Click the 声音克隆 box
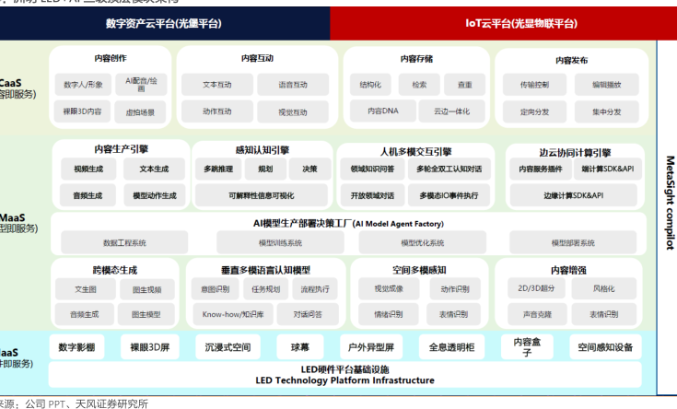Screen dimensions: 677x409 [536, 314]
